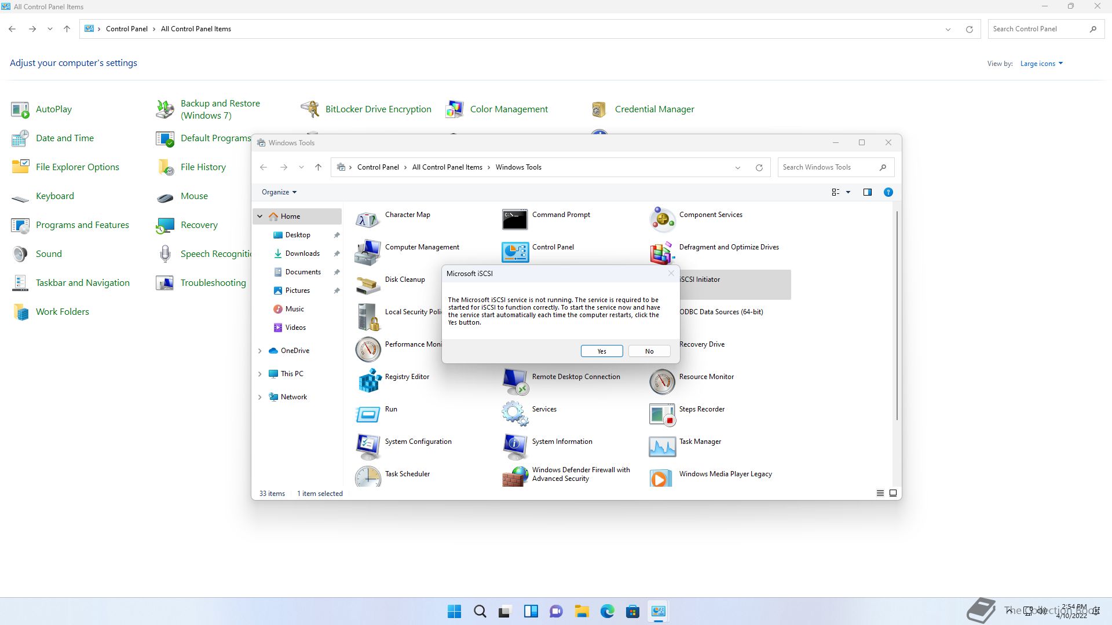Expand the OneDrive tree node
The height and width of the screenshot is (625, 1112).
260,351
